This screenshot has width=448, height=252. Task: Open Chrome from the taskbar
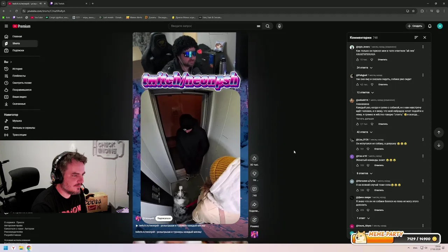(x=29, y=248)
